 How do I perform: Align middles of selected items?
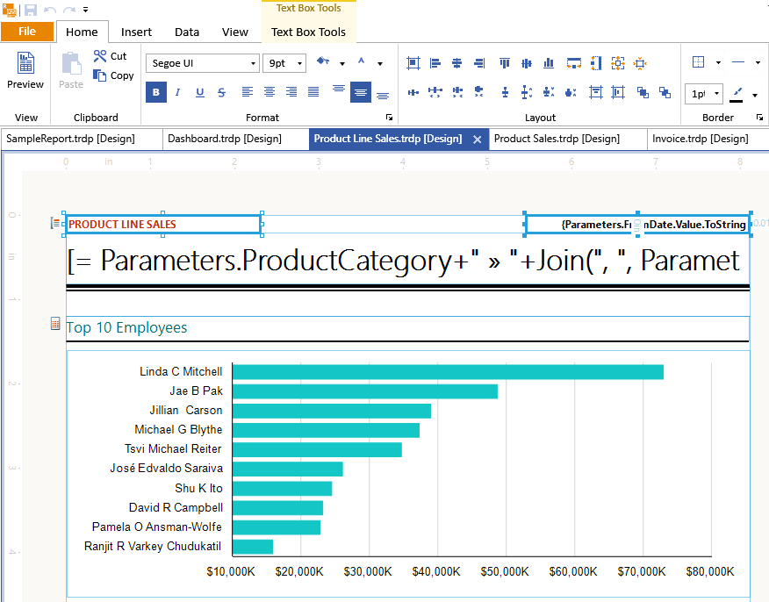[x=527, y=63]
